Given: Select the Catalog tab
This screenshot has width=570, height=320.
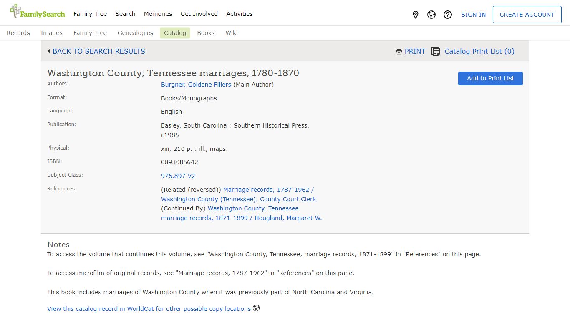Looking at the screenshot, I should click(175, 33).
